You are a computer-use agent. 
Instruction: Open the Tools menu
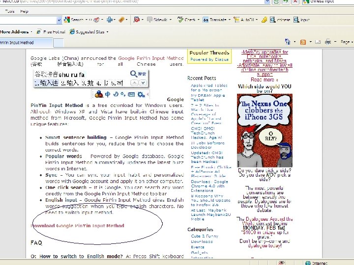click(10, 11)
